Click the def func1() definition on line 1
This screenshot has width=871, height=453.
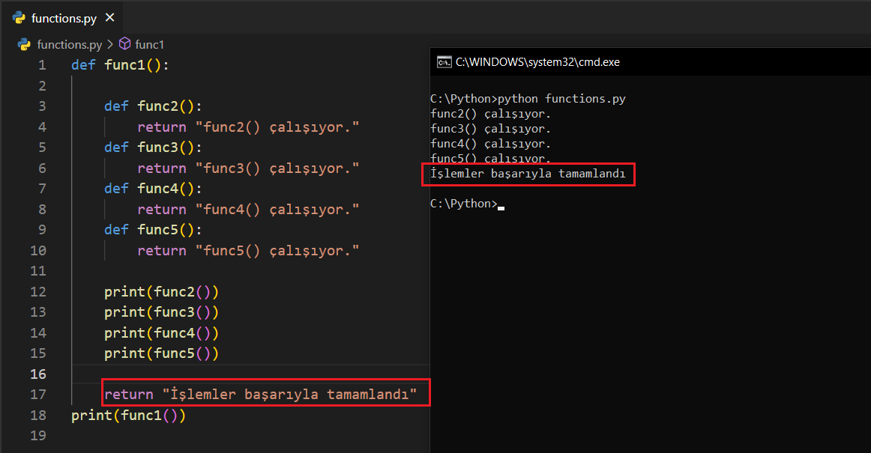(120, 65)
